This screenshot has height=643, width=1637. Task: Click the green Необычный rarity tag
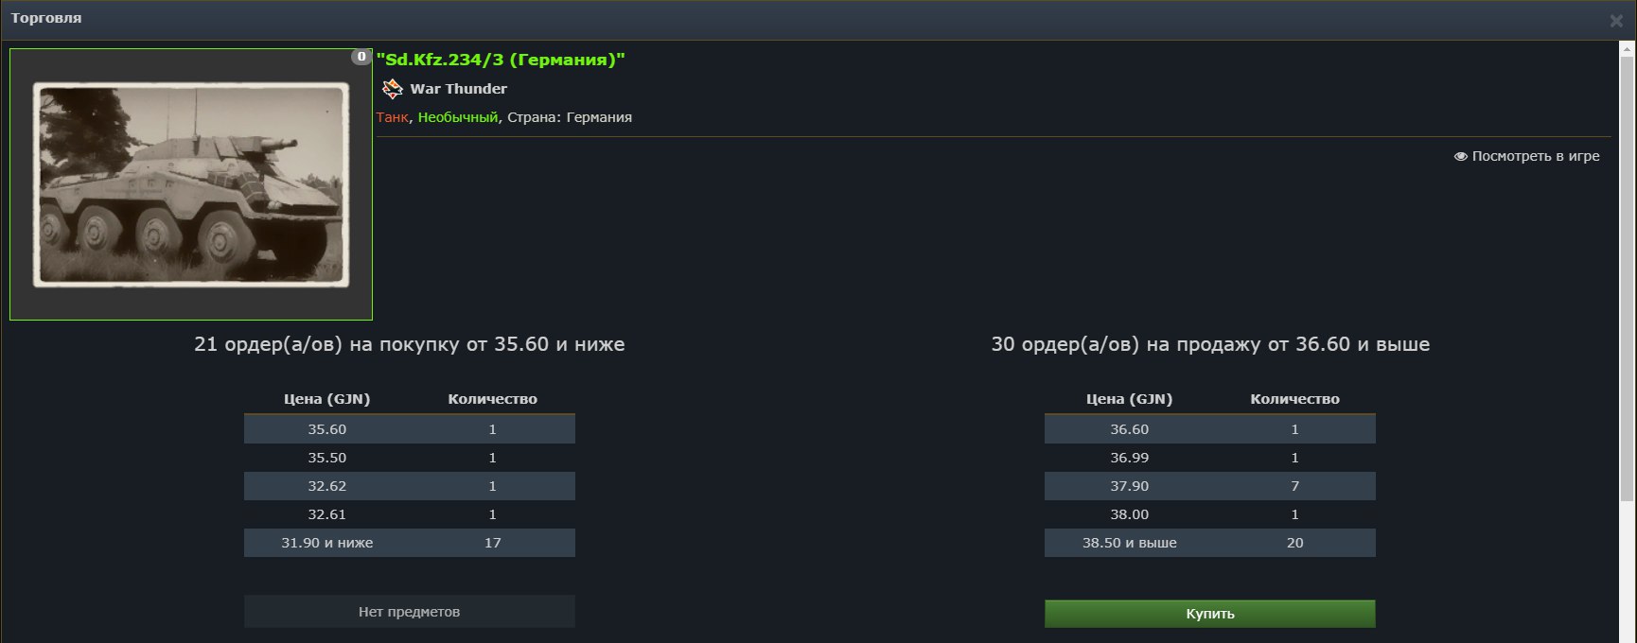point(458,117)
